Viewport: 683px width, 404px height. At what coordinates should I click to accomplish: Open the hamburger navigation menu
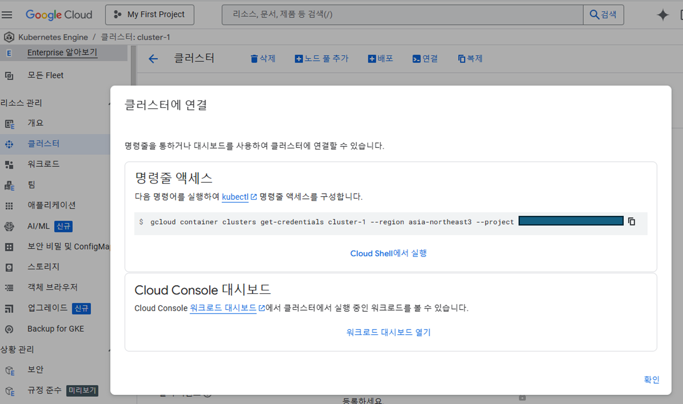tap(7, 15)
